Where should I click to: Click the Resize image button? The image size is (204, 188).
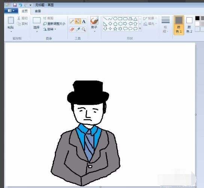point(54,24)
